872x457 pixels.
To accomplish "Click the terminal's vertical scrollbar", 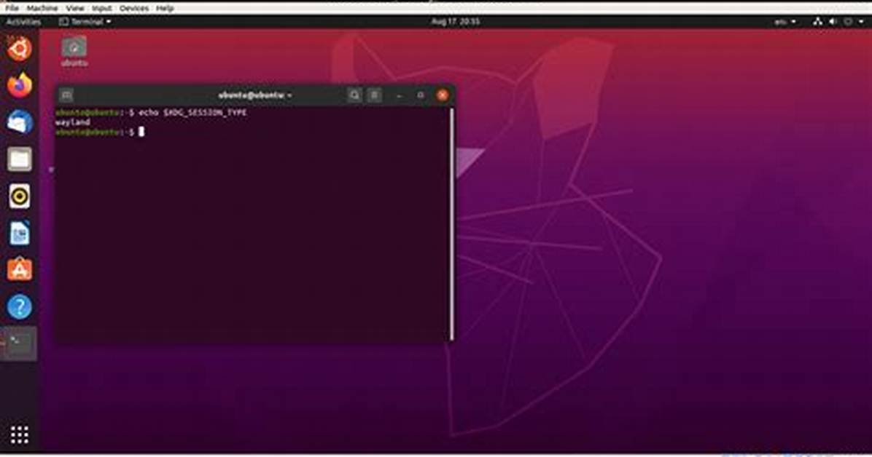I will click(x=451, y=224).
